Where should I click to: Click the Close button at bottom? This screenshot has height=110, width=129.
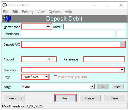pos(114,98)
